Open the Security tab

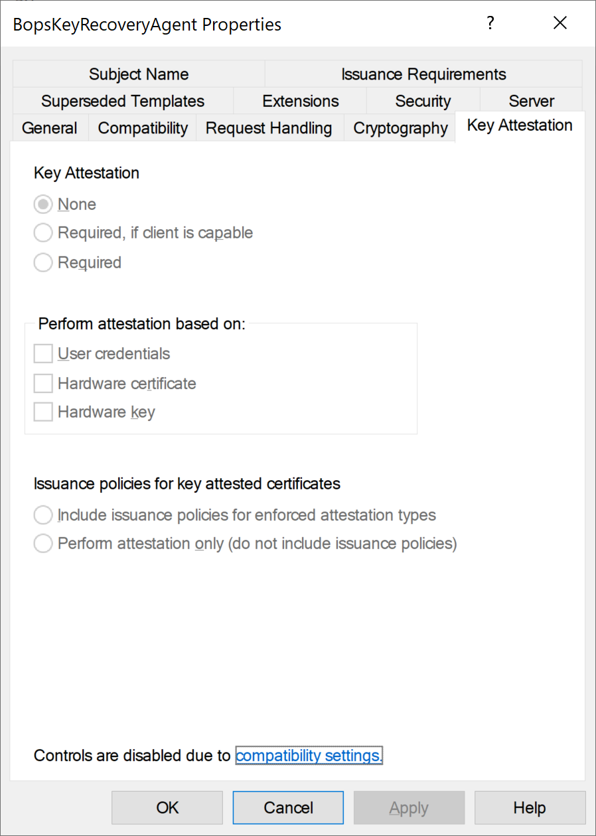pyautogui.click(x=423, y=102)
